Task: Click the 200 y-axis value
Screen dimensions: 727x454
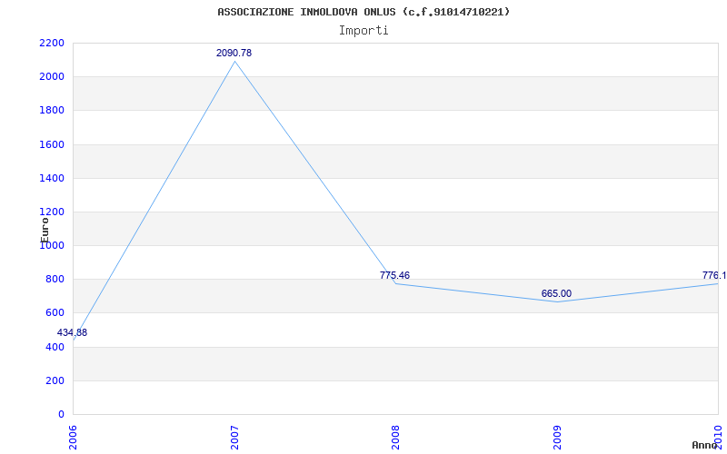Action: [x=55, y=380]
